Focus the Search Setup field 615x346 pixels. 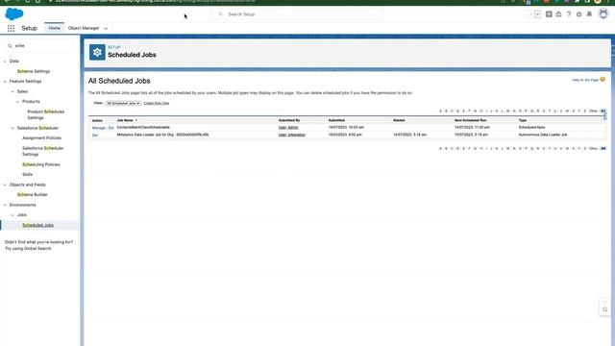pos(298,14)
